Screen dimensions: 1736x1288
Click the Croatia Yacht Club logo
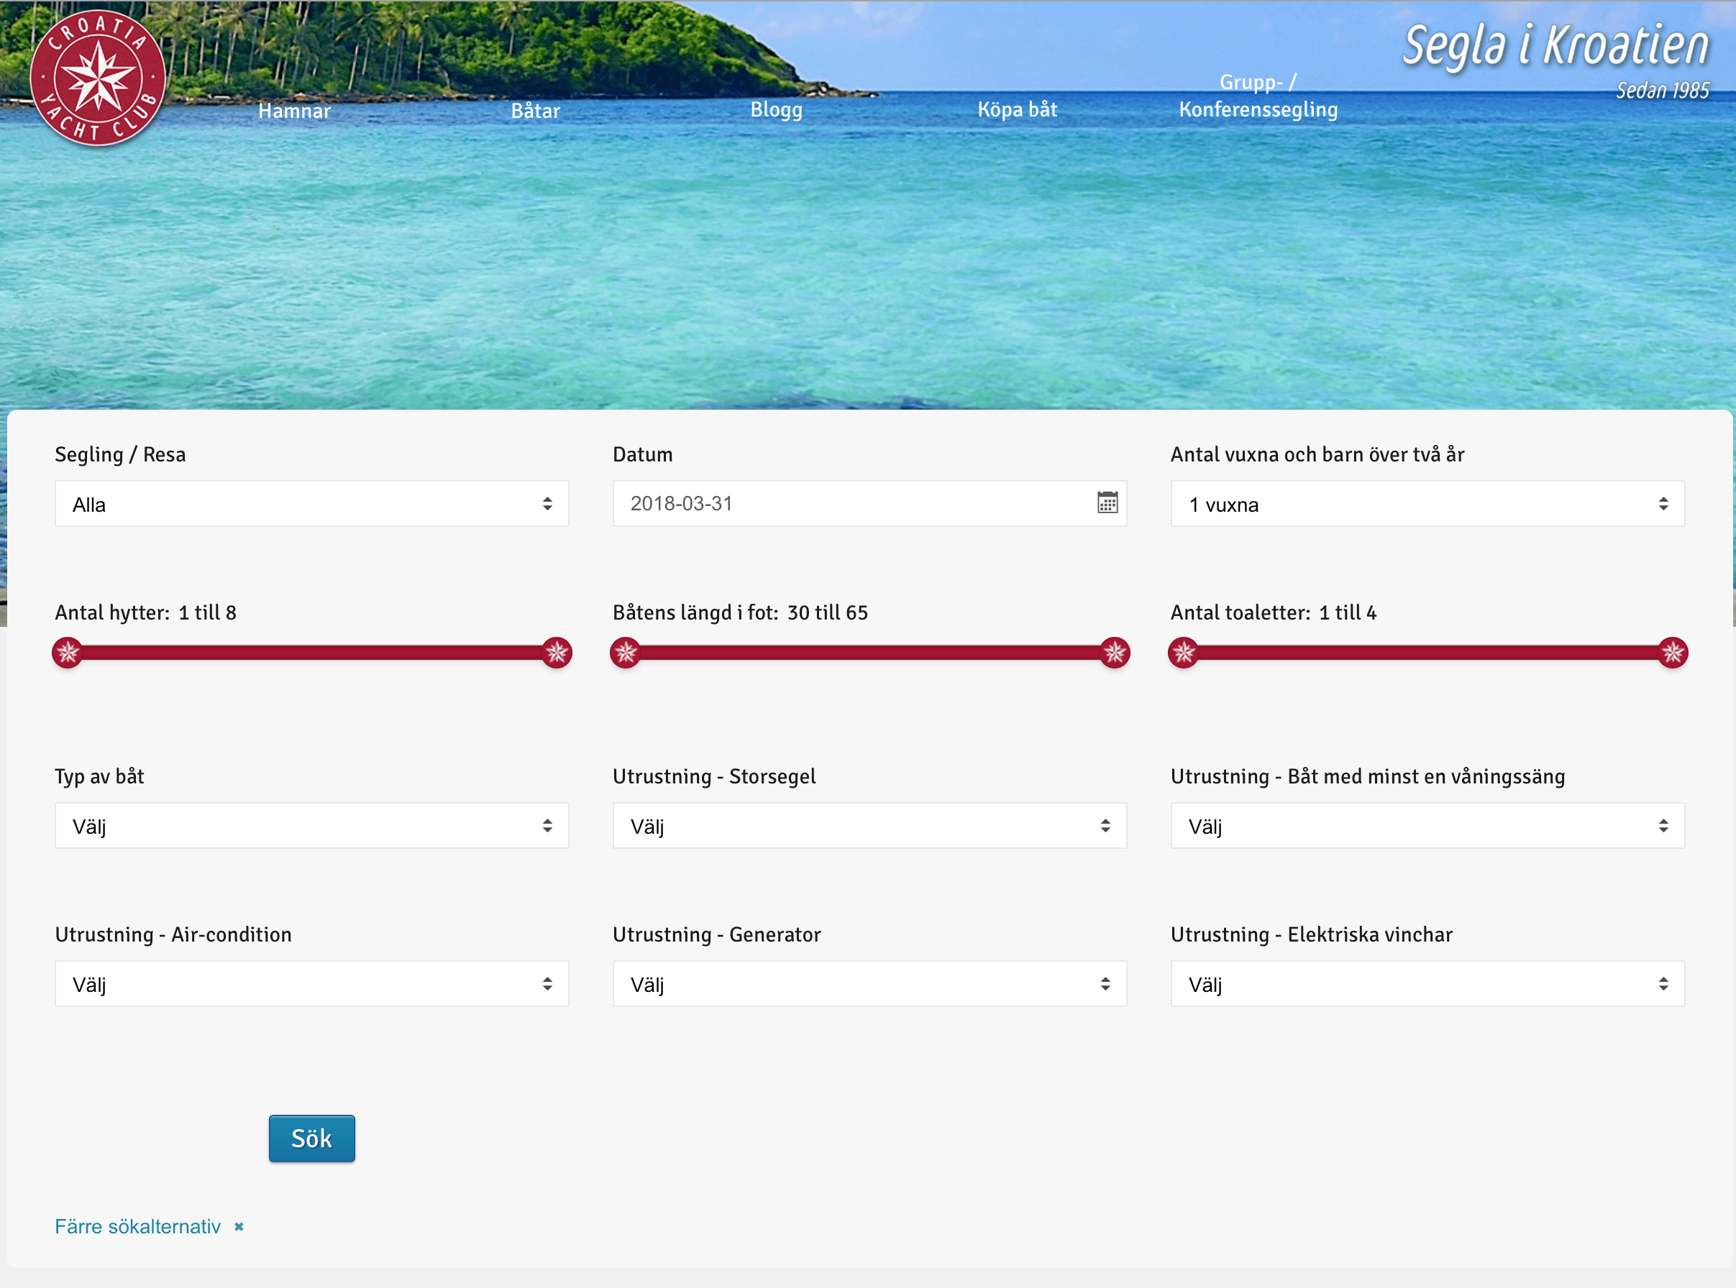pyautogui.click(x=98, y=78)
